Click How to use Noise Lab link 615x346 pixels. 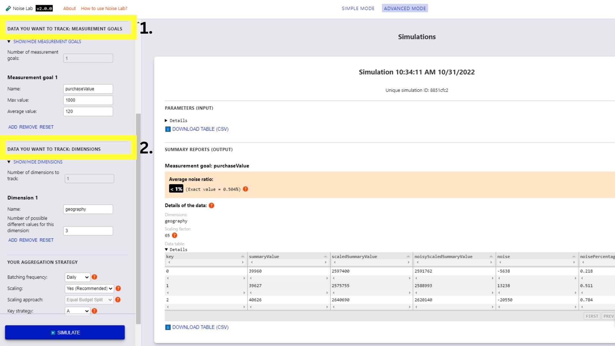click(105, 8)
